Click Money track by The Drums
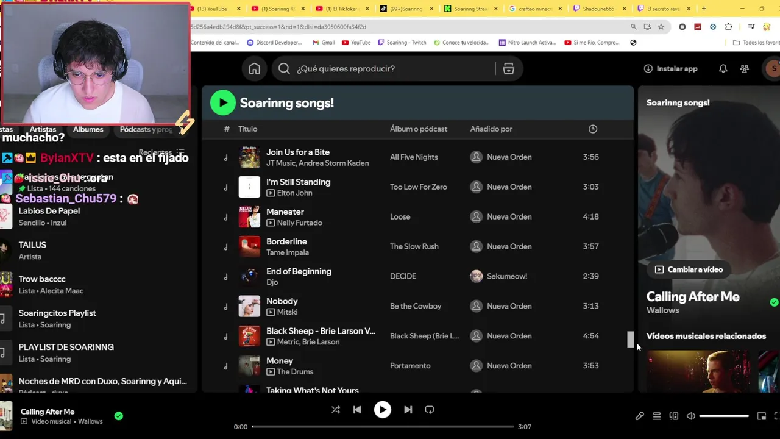 [x=280, y=361]
